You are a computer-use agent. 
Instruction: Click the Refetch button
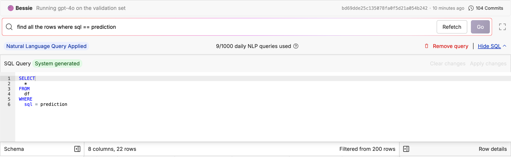click(x=452, y=27)
